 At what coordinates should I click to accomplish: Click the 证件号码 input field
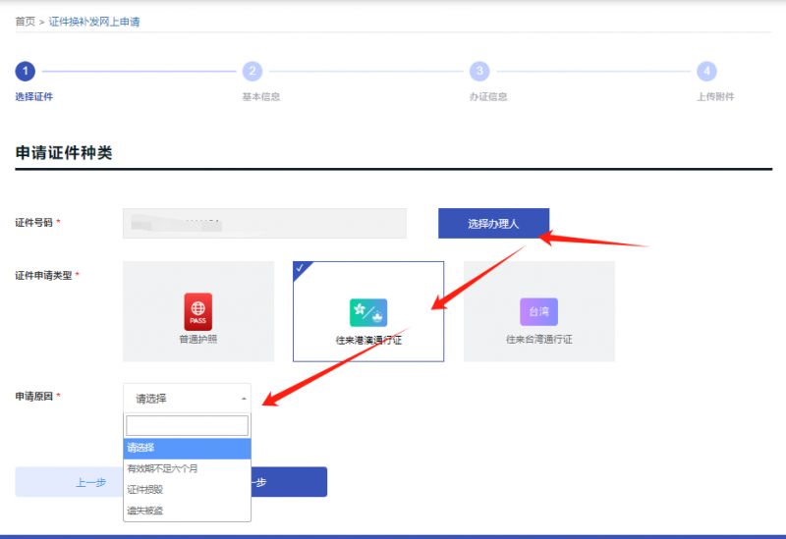pyautogui.click(x=263, y=223)
